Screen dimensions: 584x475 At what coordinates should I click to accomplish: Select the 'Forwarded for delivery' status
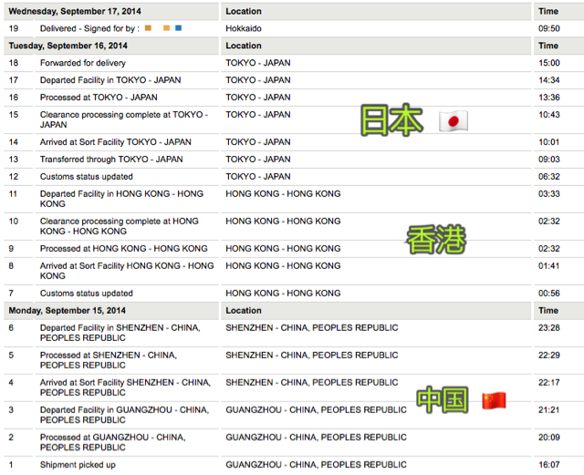click(x=83, y=63)
